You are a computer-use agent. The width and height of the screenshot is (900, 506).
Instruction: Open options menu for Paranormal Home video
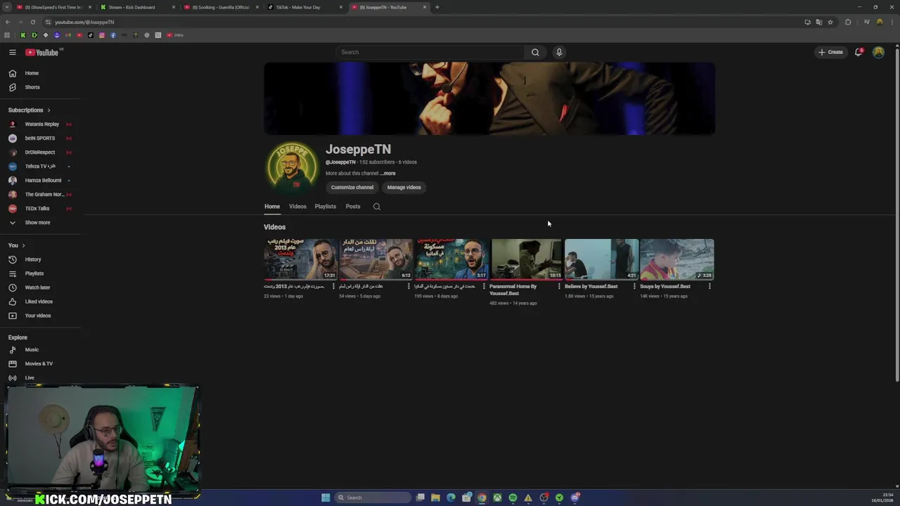[x=559, y=286]
